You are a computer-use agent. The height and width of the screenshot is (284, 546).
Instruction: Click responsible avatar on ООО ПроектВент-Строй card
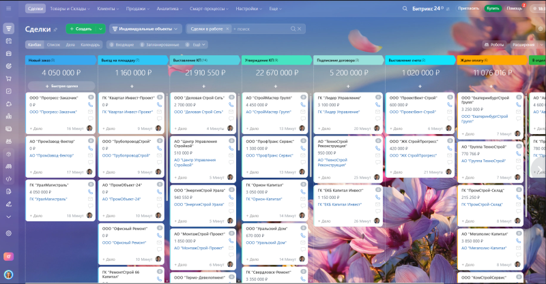[448, 128]
